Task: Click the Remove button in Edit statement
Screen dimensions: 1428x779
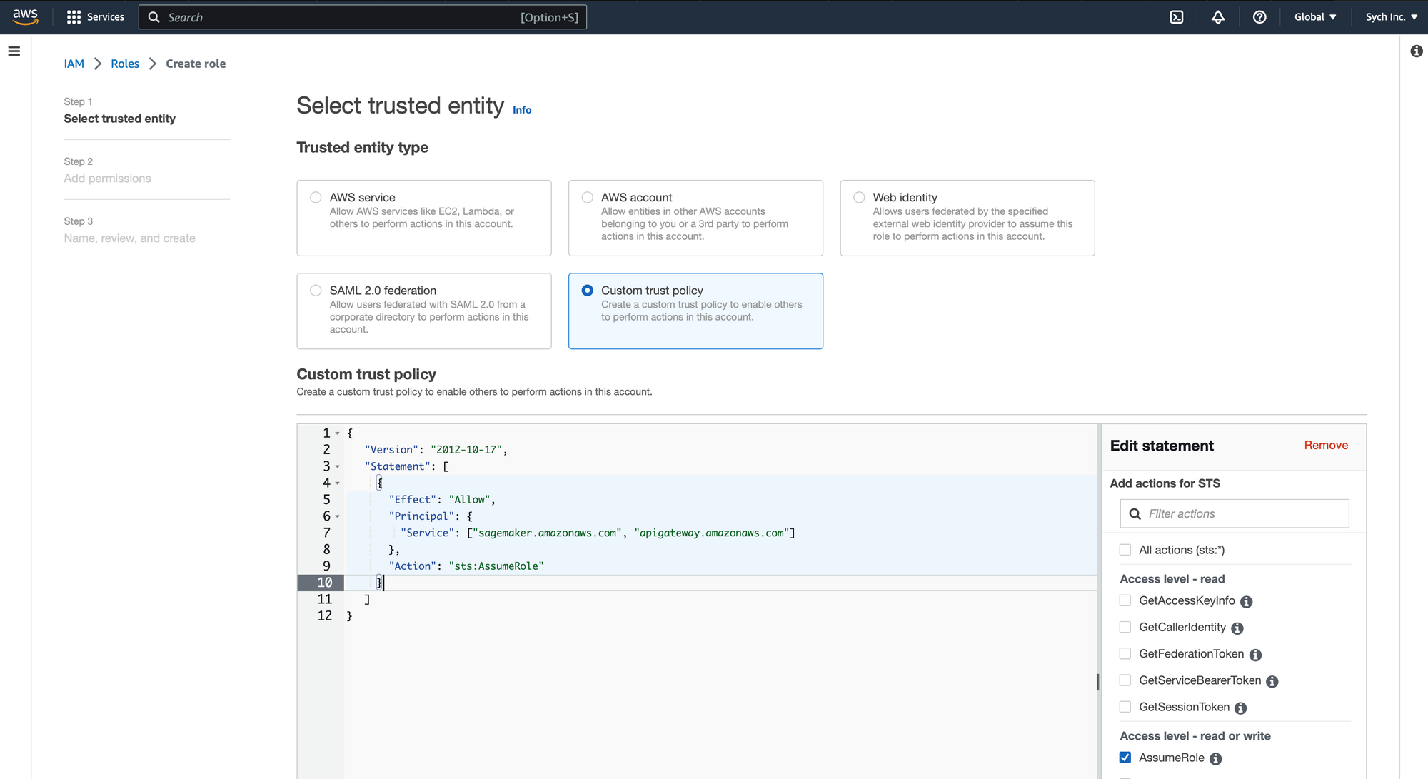Action: point(1327,444)
